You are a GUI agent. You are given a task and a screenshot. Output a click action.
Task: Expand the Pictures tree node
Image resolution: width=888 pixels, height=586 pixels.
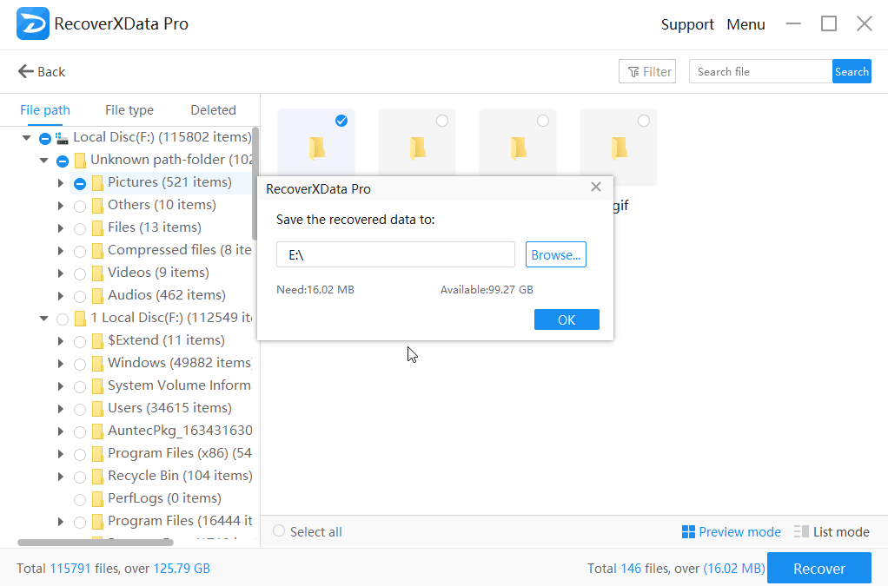coord(61,182)
